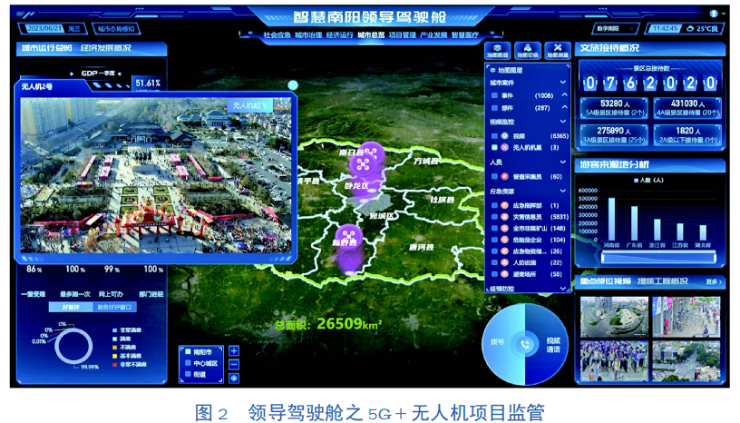Enable the 视频 layer checkbox
This screenshot has height=423, width=740.
[493, 135]
